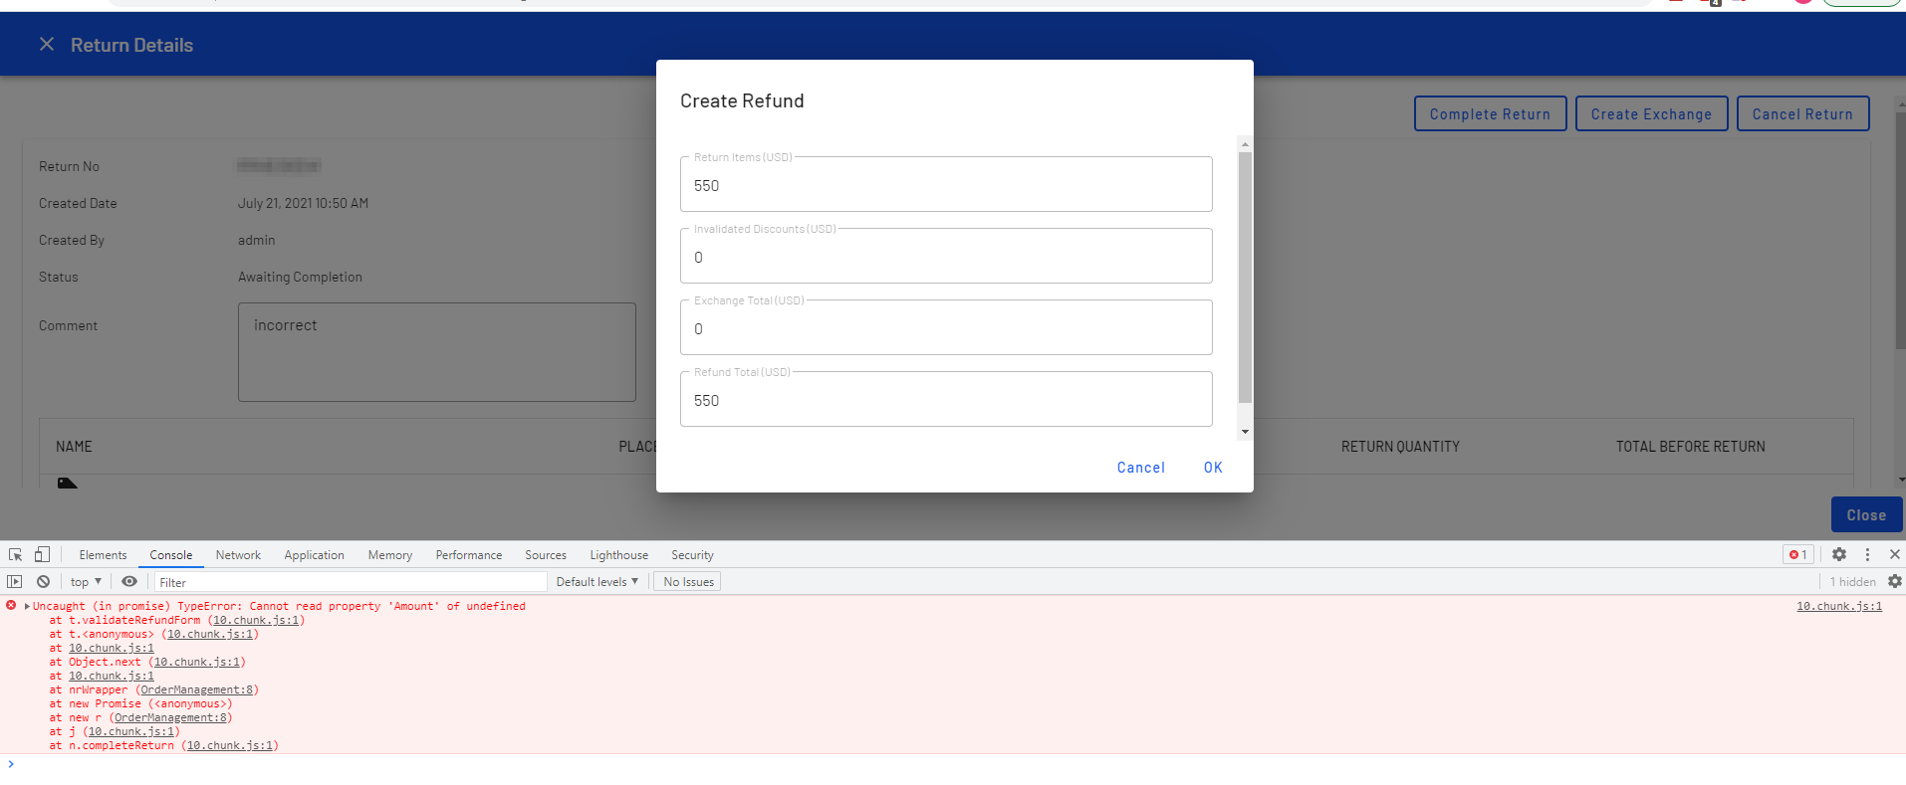
Task: Show the console sidebar
Action: [14, 582]
